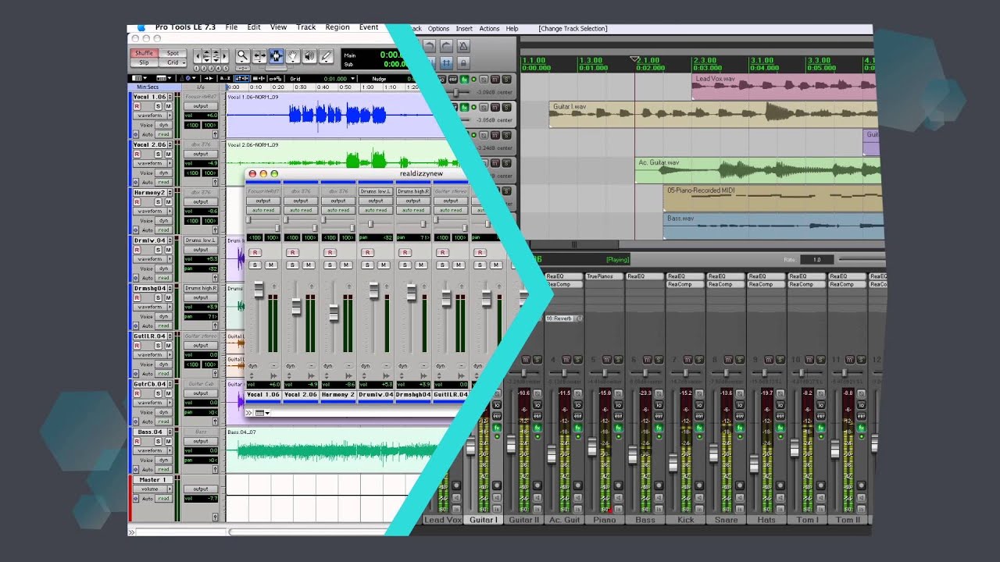Solo the Tom I channel in REAPER mixer
1000x562 pixels.
[x=820, y=360]
